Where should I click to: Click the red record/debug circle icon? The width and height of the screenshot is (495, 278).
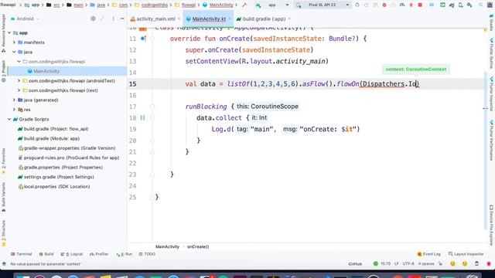point(384,5)
